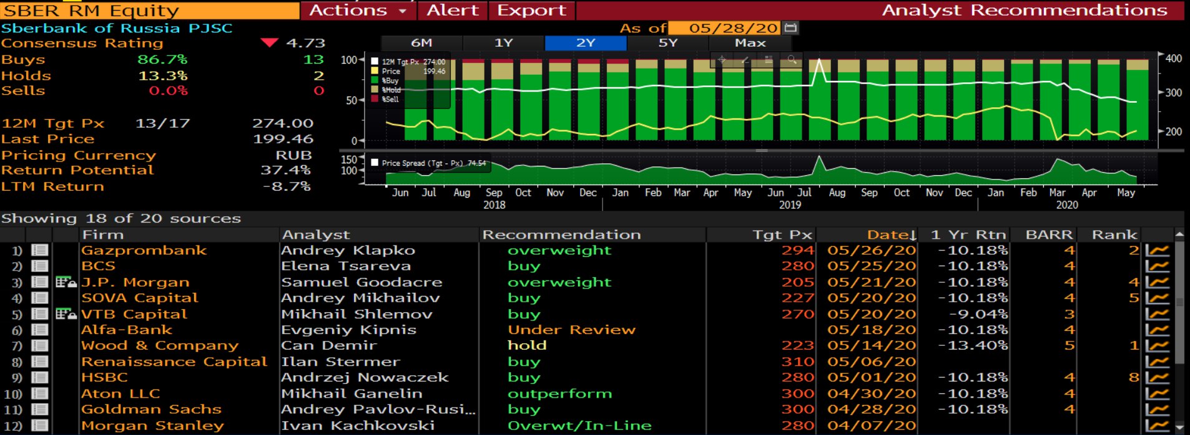This screenshot has height=435, width=1190.
Task: Click the Consensus Rating value 4.73
Action: click(305, 43)
